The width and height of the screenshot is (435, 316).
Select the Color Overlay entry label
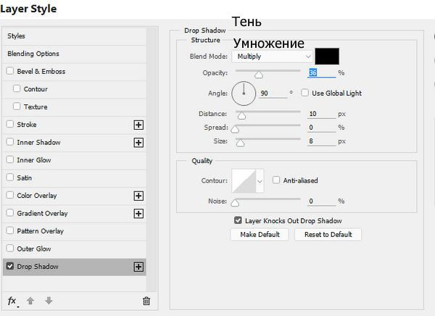click(x=37, y=196)
